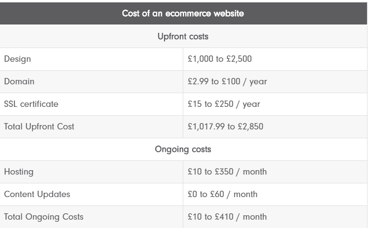Select the '£15 to £250 / year' cell
The width and height of the screenshot is (368, 228).
[224, 104]
